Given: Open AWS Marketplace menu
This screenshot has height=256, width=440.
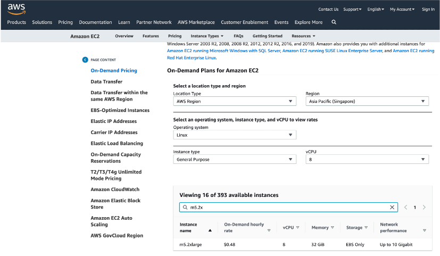Looking at the screenshot, I should (196, 22).
